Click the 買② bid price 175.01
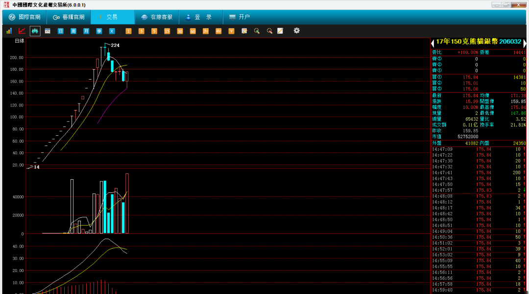 pyautogui.click(x=470, y=83)
